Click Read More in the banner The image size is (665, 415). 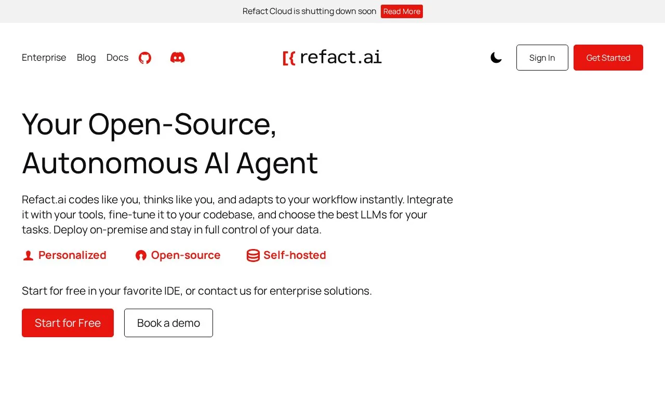pos(402,11)
